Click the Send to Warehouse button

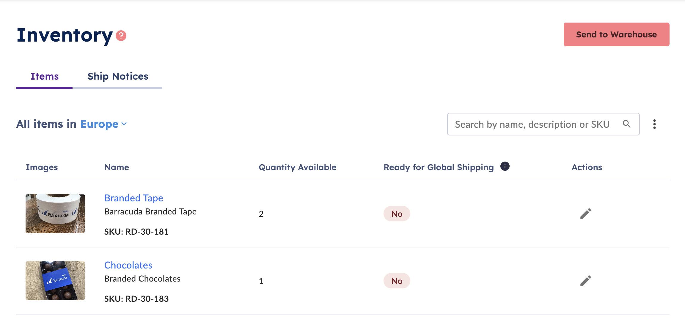click(616, 34)
